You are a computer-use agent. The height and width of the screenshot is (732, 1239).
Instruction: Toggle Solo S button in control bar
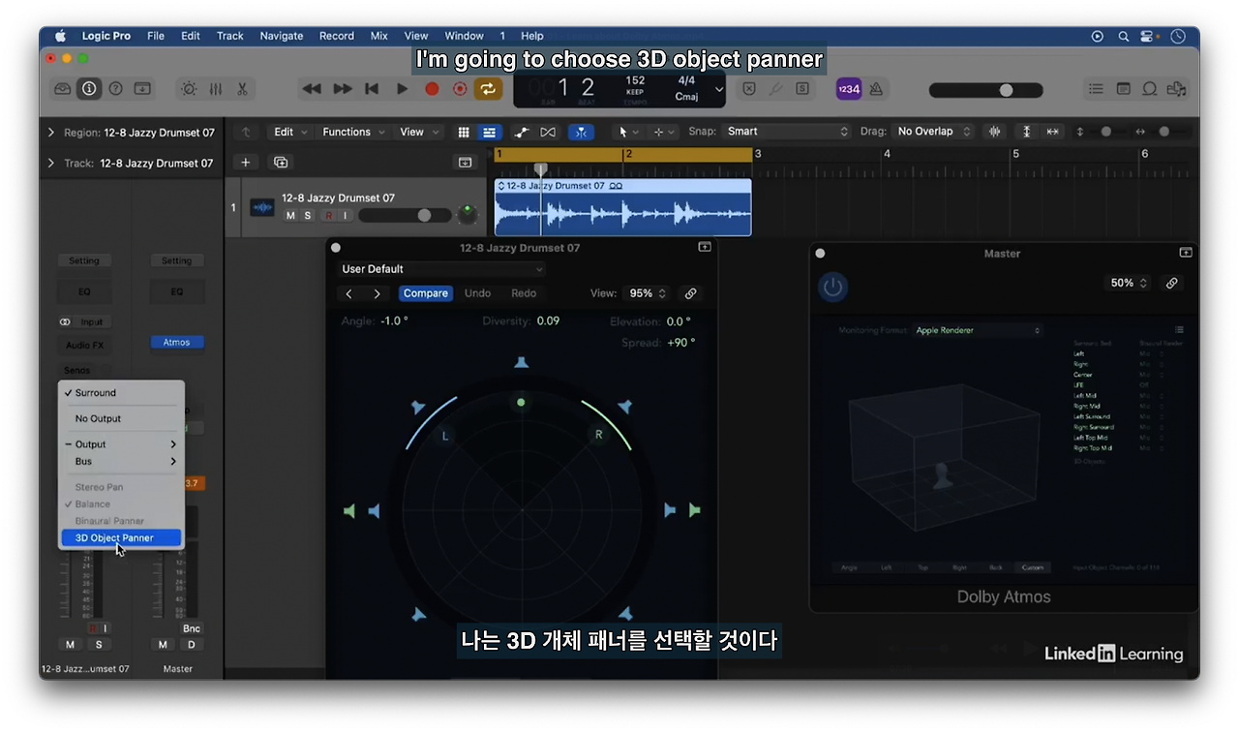click(802, 89)
